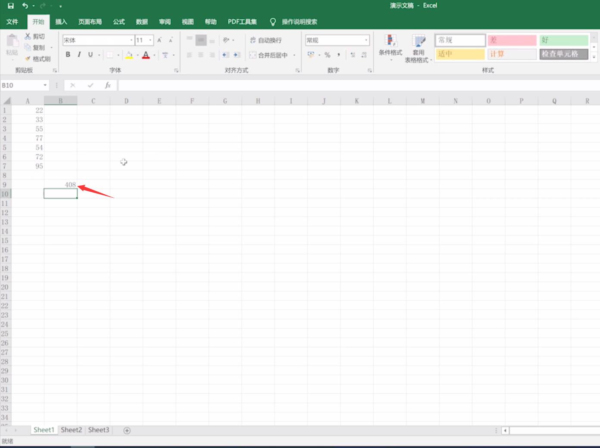Open the Name Box B10 dropdown
Image resolution: width=600 pixels, height=448 pixels.
click(45, 85)
